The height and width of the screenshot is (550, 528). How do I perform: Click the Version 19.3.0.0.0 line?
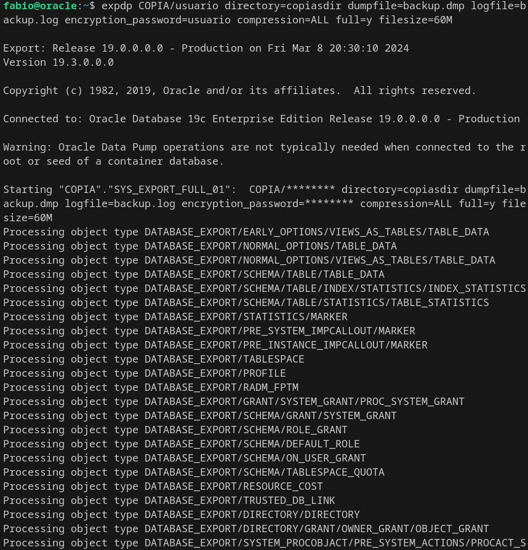tap(58, 62)
